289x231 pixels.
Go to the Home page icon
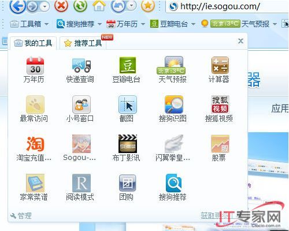[x=99, y=6]
